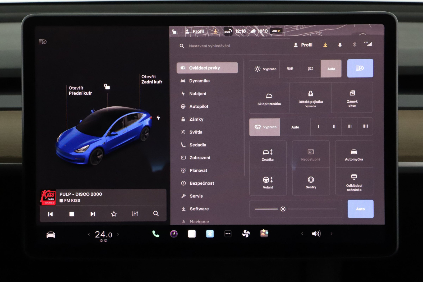
Task: Open the fan climate control icon
Action: pos(246,234)
